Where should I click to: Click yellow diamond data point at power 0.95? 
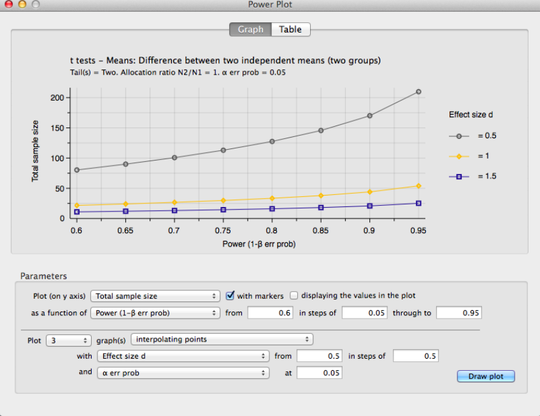[418, 186]
